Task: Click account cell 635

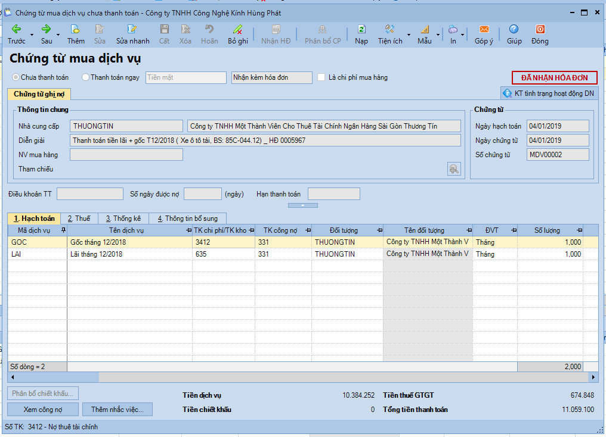Action: tap(224, 254)
